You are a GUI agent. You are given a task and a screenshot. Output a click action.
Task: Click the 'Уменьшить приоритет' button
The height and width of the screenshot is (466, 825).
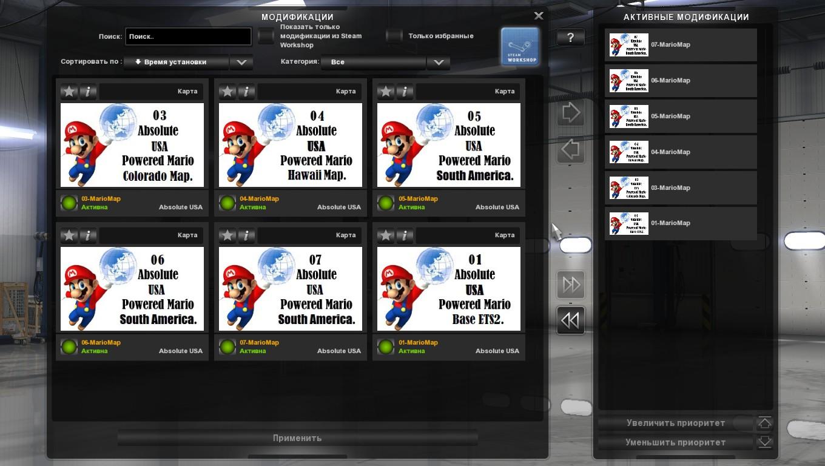pyautogui.click(x=675, y=442)
